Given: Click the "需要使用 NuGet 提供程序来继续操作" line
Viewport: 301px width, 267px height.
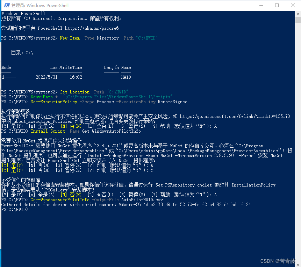Looking at the screenshot, I should [x=42, y=141].
